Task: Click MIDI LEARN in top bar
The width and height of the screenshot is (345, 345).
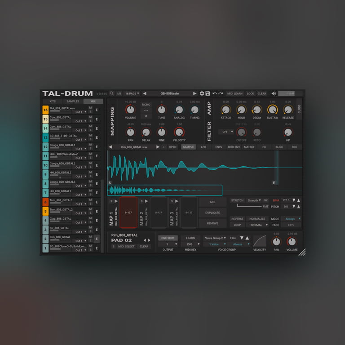Action: pyautogui.click(x=235, y=93)
